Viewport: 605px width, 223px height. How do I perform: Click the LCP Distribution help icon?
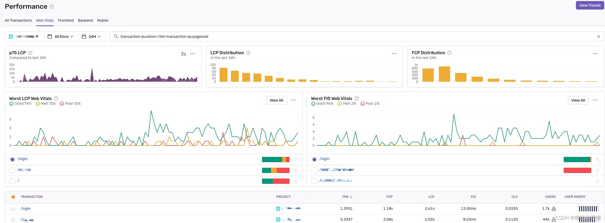[248, 53]
